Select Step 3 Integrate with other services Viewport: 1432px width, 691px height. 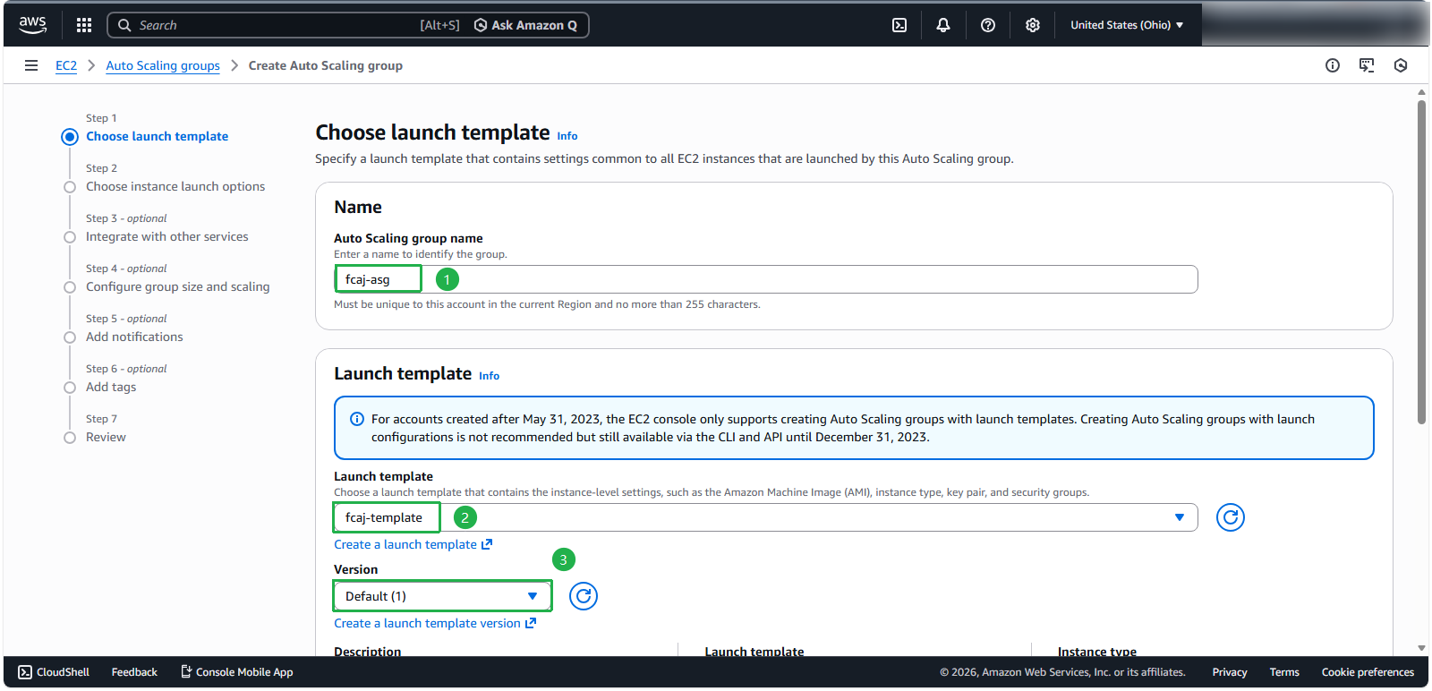tap(167, 236)
